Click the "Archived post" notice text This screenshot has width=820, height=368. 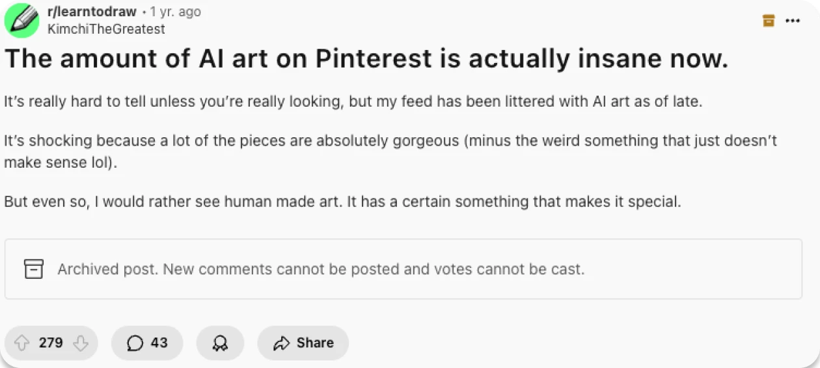(321, 269)
